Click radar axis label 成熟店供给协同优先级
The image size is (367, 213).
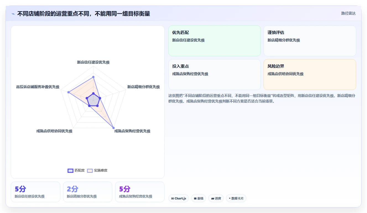tap(54, 131)
